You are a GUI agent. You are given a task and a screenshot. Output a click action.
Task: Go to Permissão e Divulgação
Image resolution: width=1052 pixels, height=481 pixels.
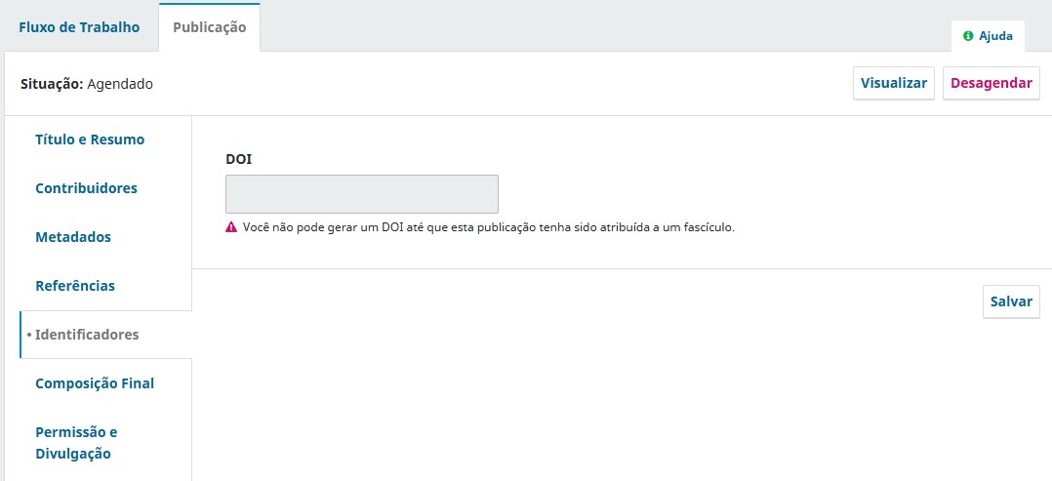pos(76,443)
